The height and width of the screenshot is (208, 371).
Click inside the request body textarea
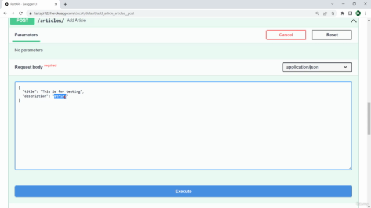point(183,126)
